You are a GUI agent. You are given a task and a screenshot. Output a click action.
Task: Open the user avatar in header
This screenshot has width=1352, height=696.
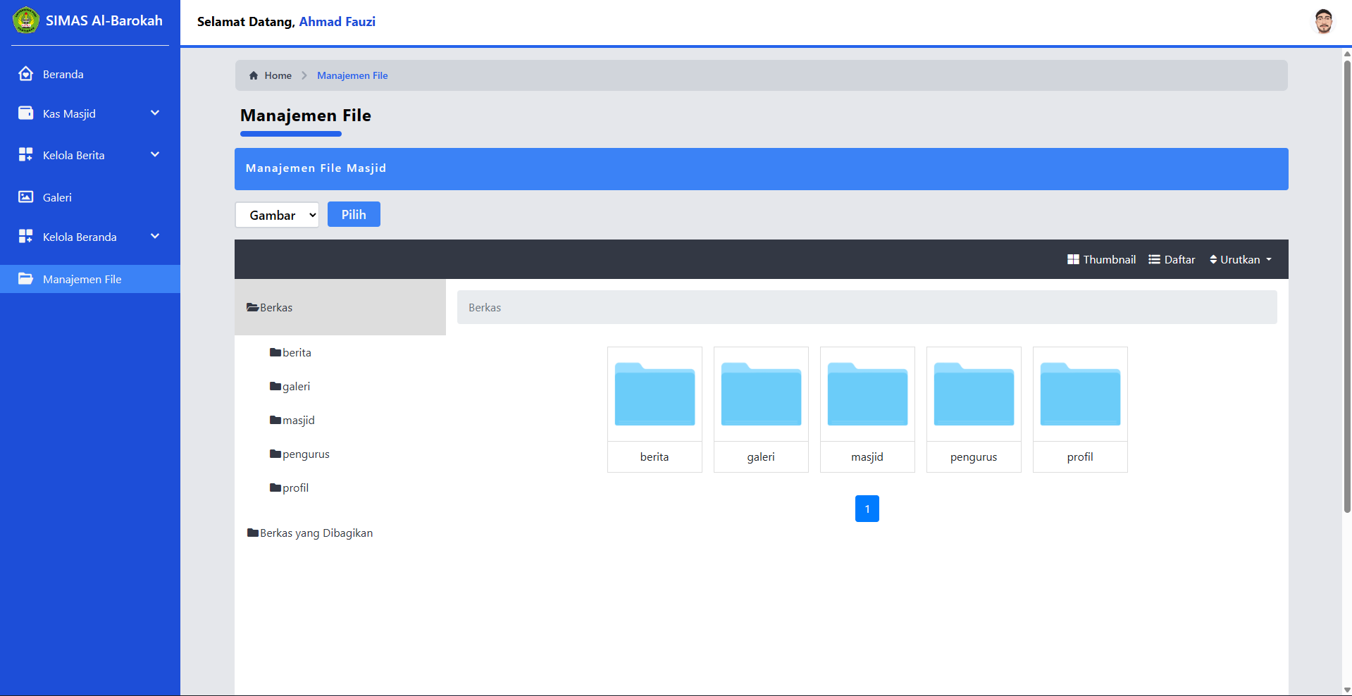(1323, 21)
